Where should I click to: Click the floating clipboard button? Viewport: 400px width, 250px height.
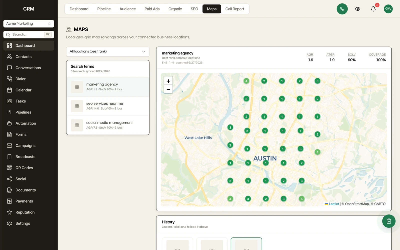389,221
